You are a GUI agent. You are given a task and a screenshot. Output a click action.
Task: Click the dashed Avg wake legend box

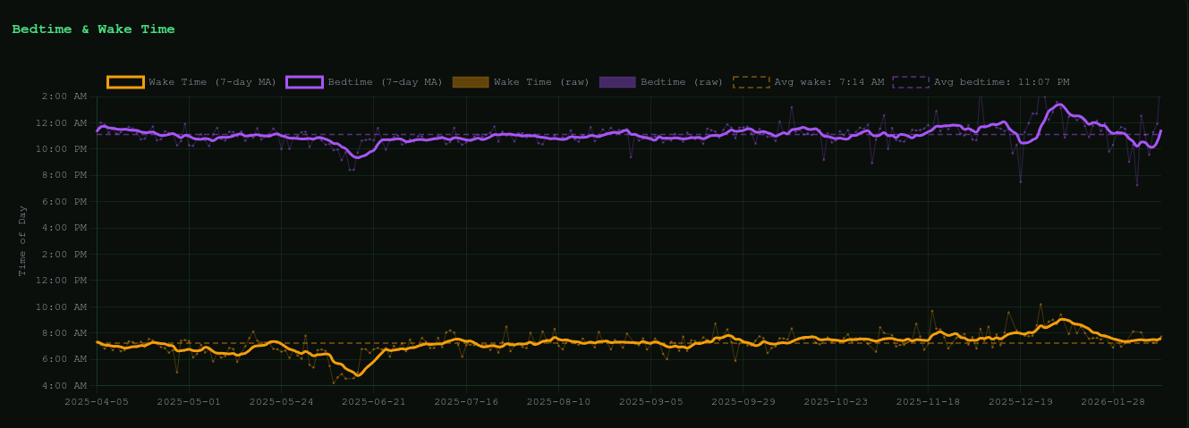(x=751, y=82)
